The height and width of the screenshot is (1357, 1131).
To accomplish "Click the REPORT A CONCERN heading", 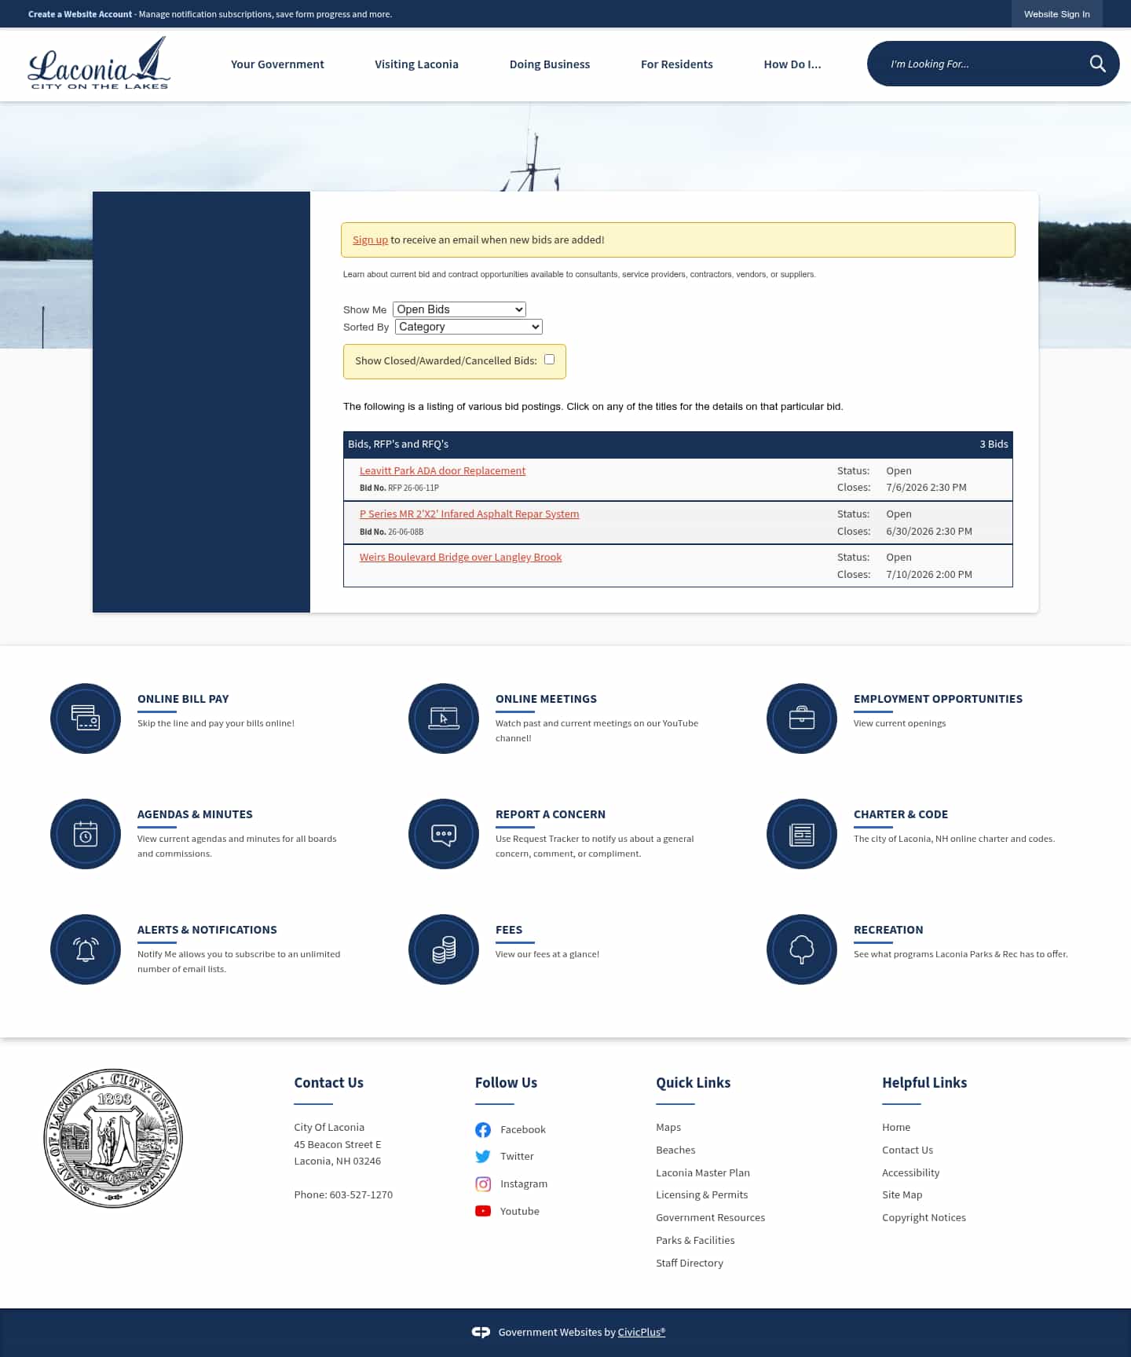I will (x=551, y=814).
